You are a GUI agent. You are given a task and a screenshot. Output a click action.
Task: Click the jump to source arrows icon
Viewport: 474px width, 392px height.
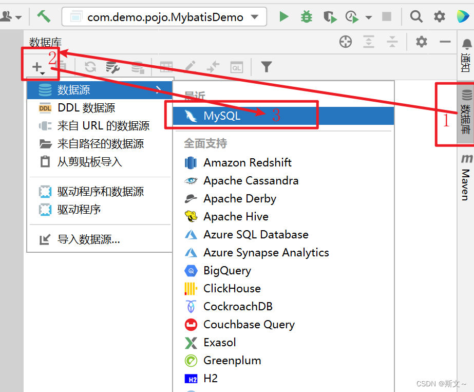(x=213, y=67)
